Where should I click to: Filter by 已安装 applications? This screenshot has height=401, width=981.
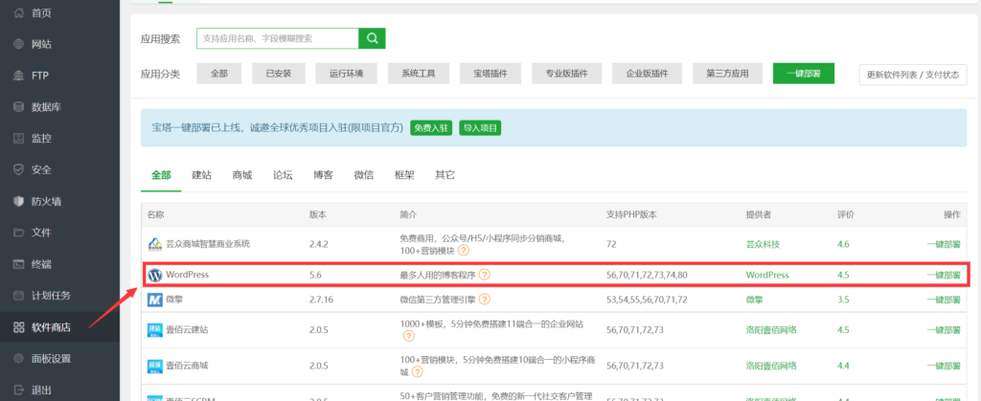[x=281, y=74]
